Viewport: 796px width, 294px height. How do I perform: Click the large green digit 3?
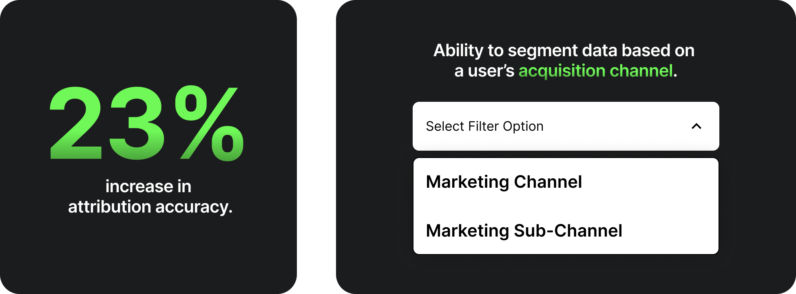tap(137, 122)
